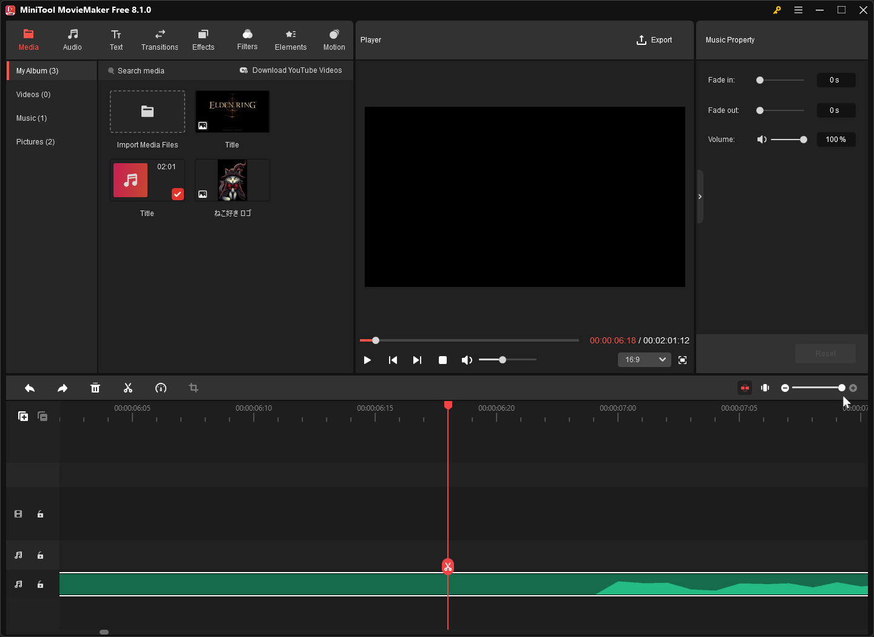Adjust the player volume slider

(507, 360)
